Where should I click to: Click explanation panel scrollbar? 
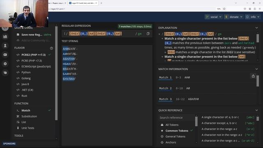[x=258, y=38]
